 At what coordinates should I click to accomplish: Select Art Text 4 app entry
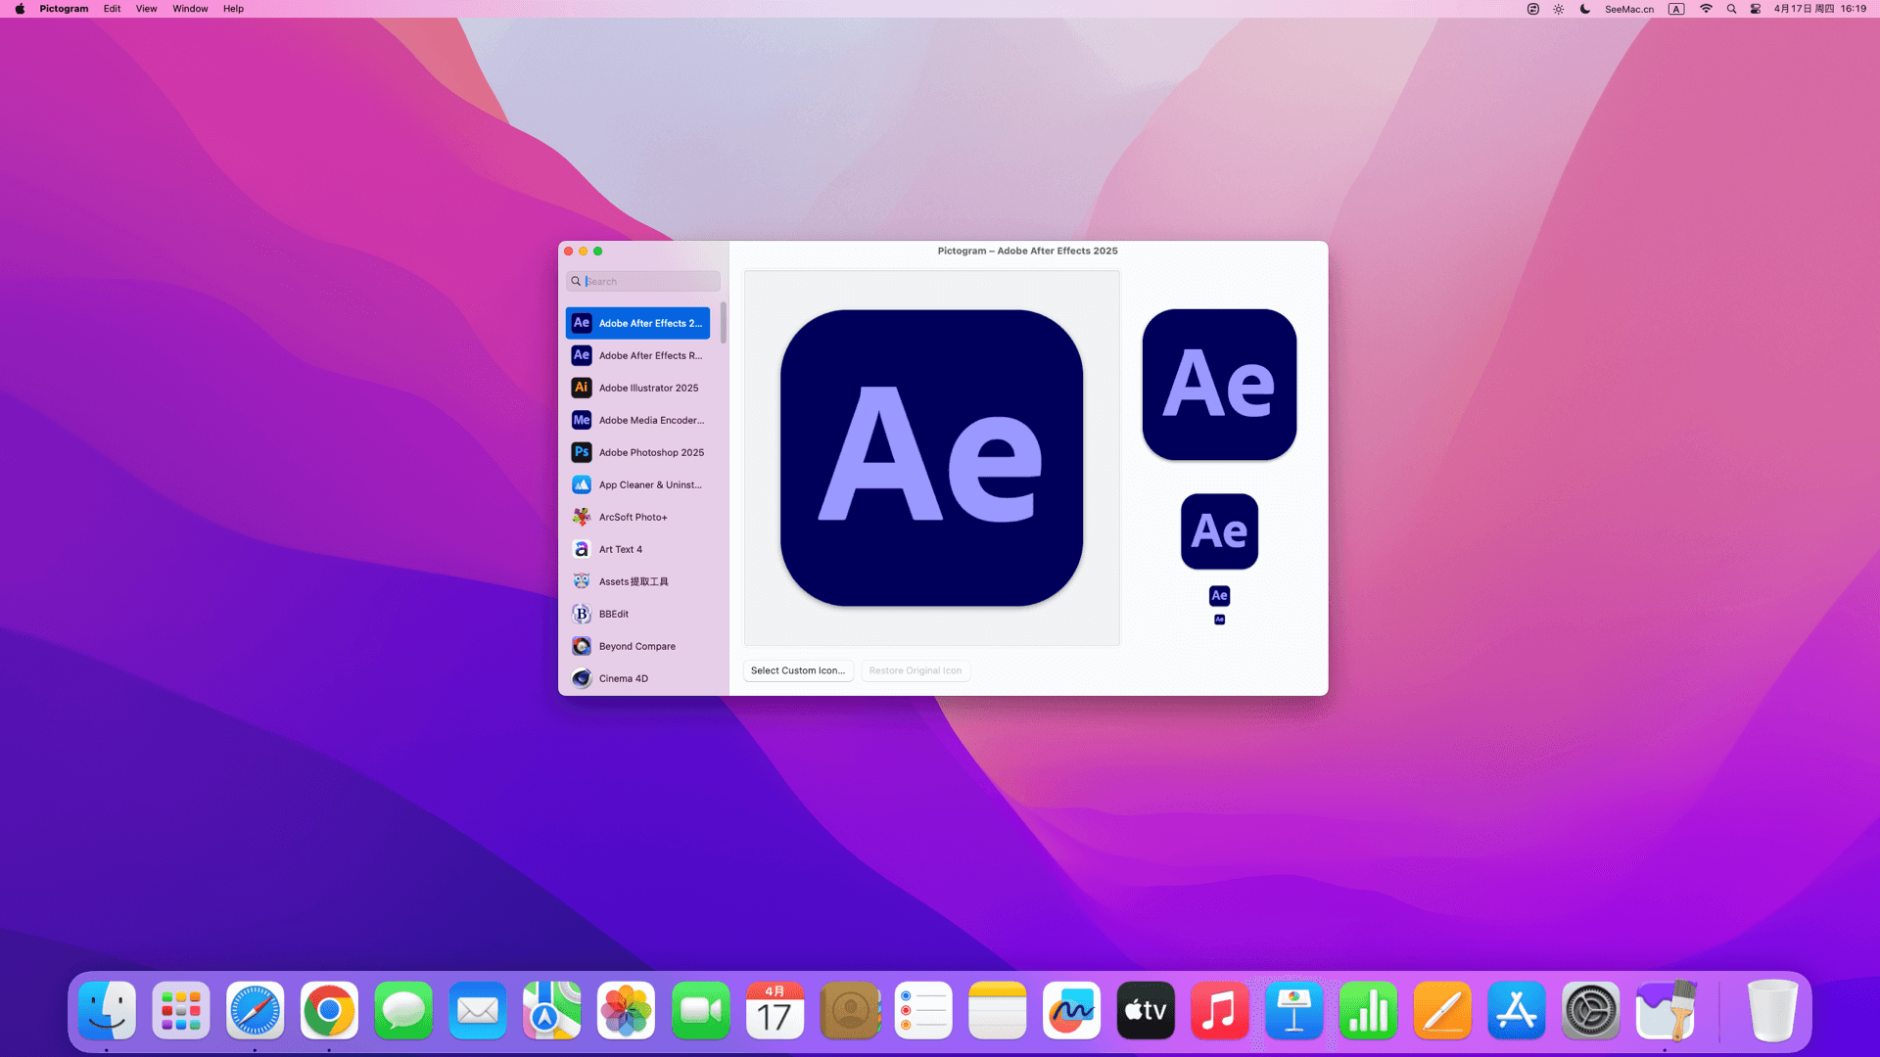(x=621, y=549)
